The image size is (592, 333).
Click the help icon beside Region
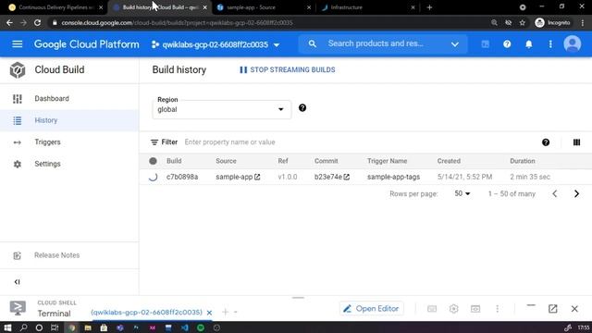[x=302, y=108]
